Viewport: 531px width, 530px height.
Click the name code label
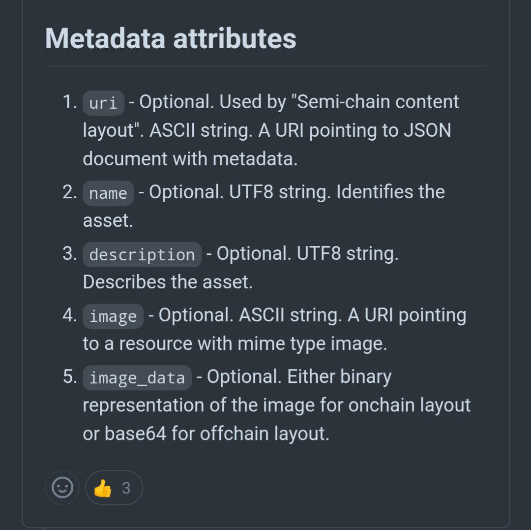(x=108, y=193)
